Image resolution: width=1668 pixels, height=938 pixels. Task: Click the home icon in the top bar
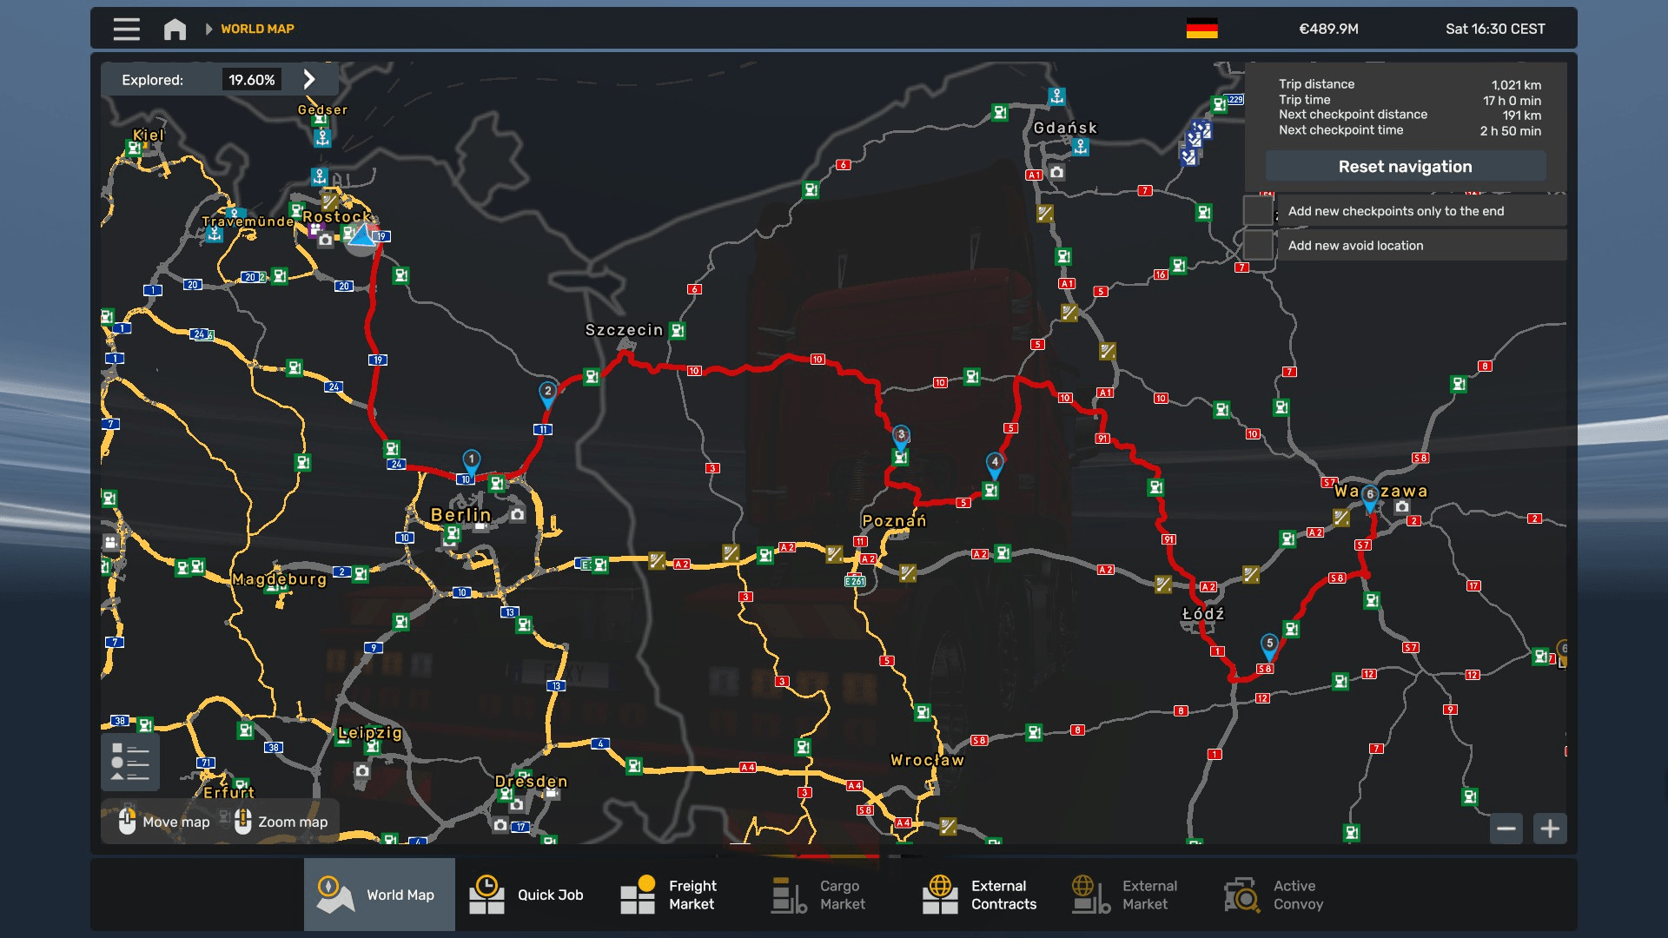point(175,29)
